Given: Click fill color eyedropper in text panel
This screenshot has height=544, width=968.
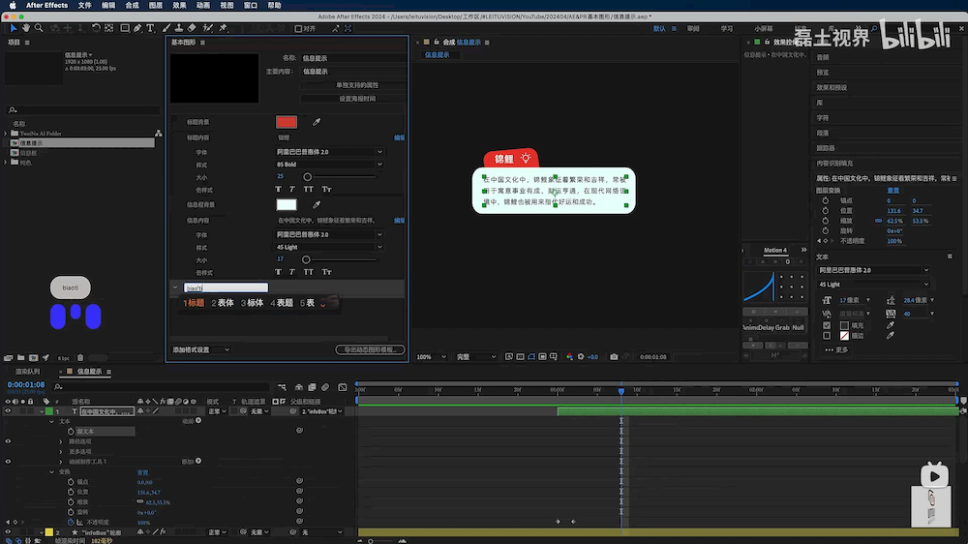Looking at the screenshot, I should [891, 325].
